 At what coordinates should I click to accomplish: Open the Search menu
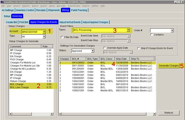pos(17,6)
